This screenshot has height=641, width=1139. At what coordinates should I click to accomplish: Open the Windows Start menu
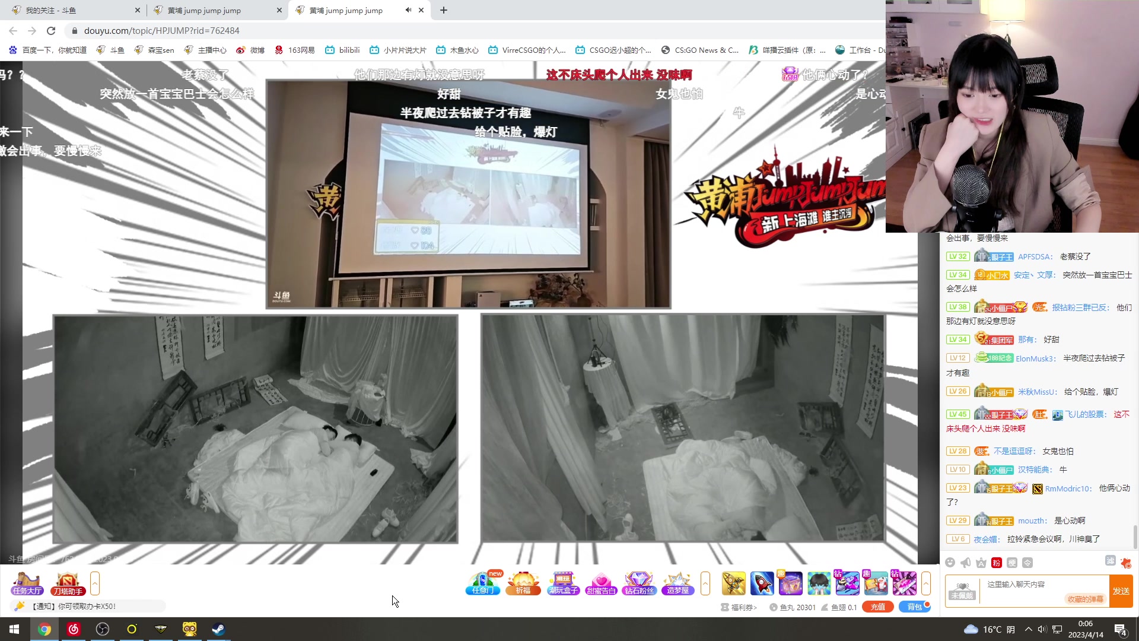[x=14, y=629]
